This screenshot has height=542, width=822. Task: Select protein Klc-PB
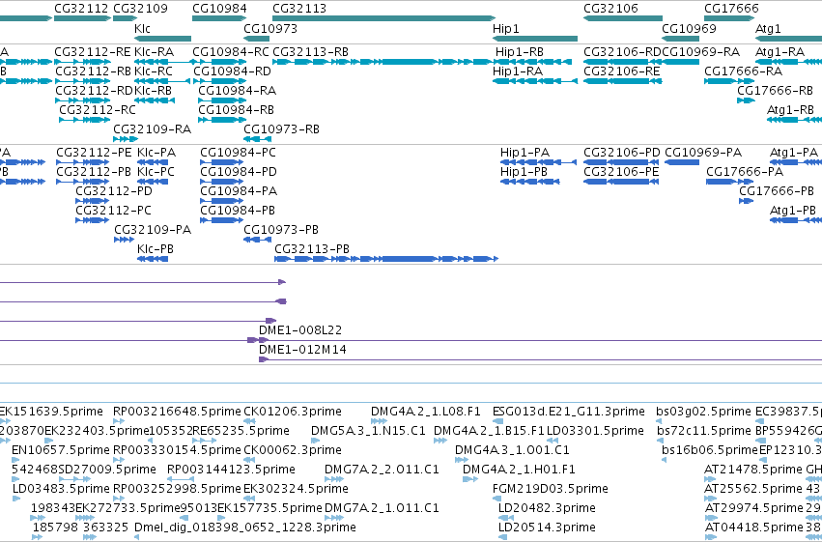coord(156,249)
